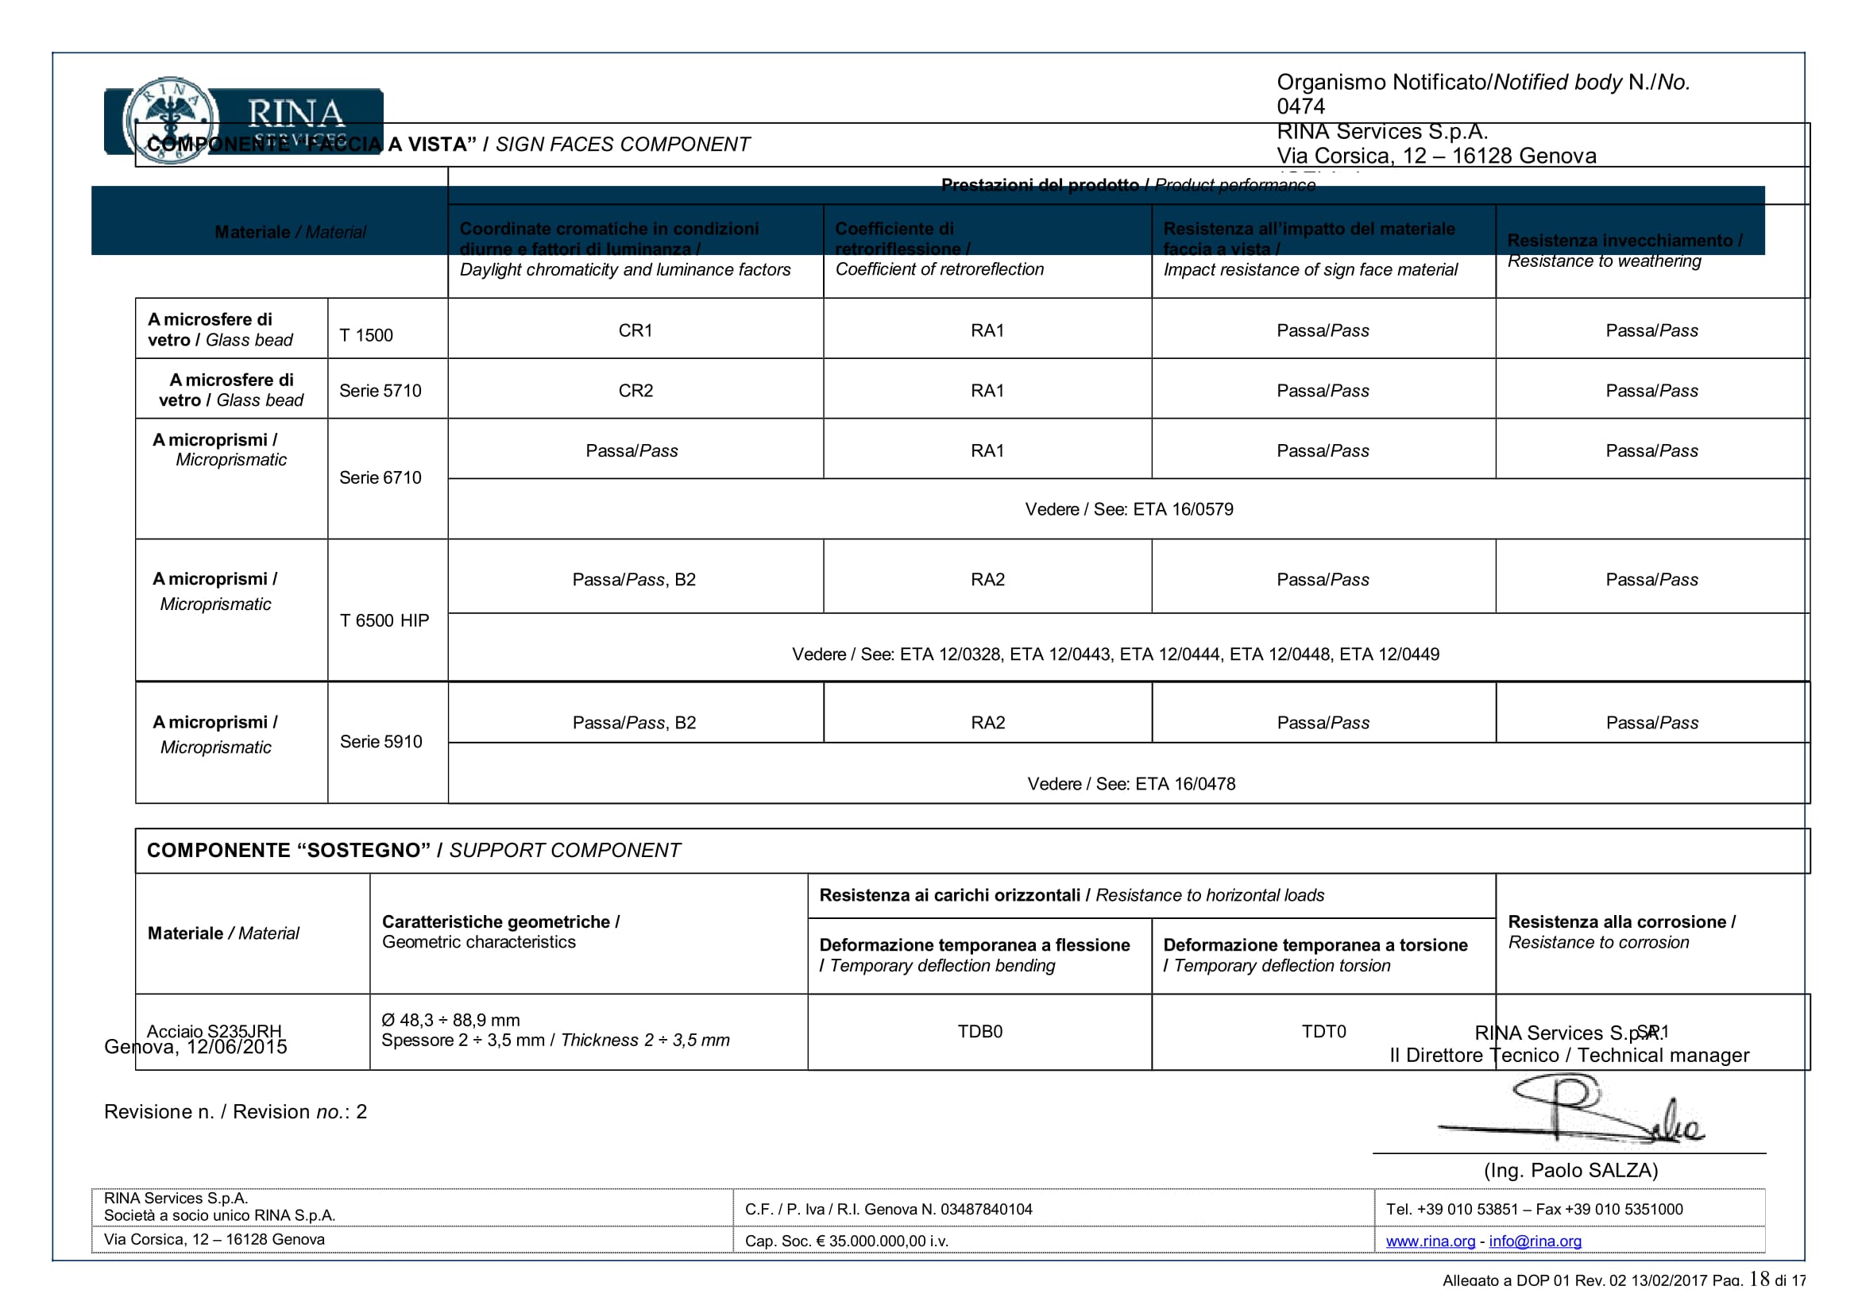
Task: Select 'Via Corsica, 12 – 16128 Genova' header address
Action: (1436, 156)
